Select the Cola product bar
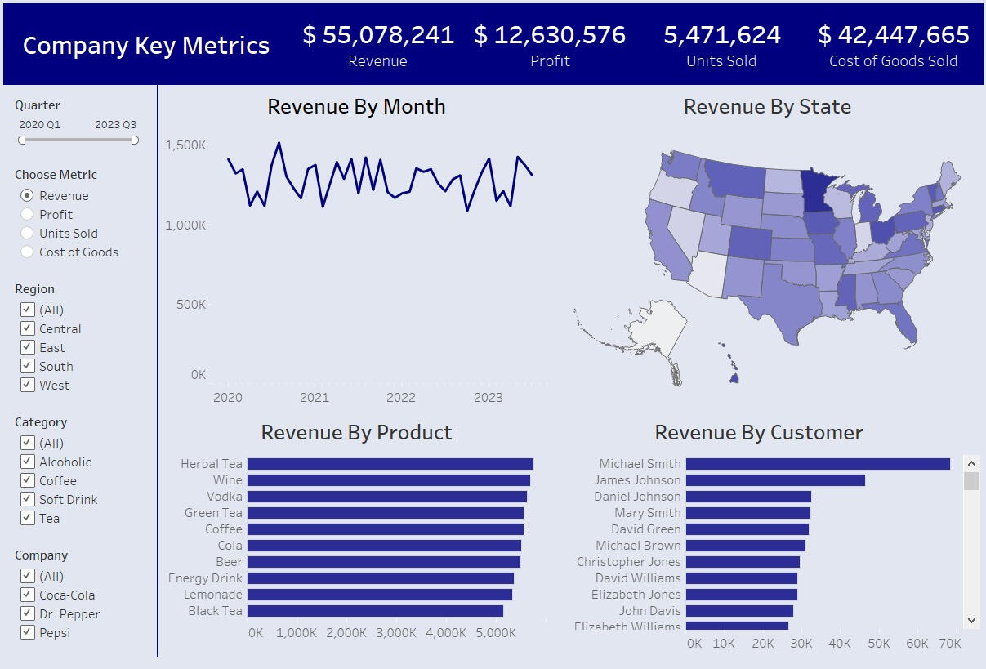Screen dimensions: 986x669 point(384,546)
